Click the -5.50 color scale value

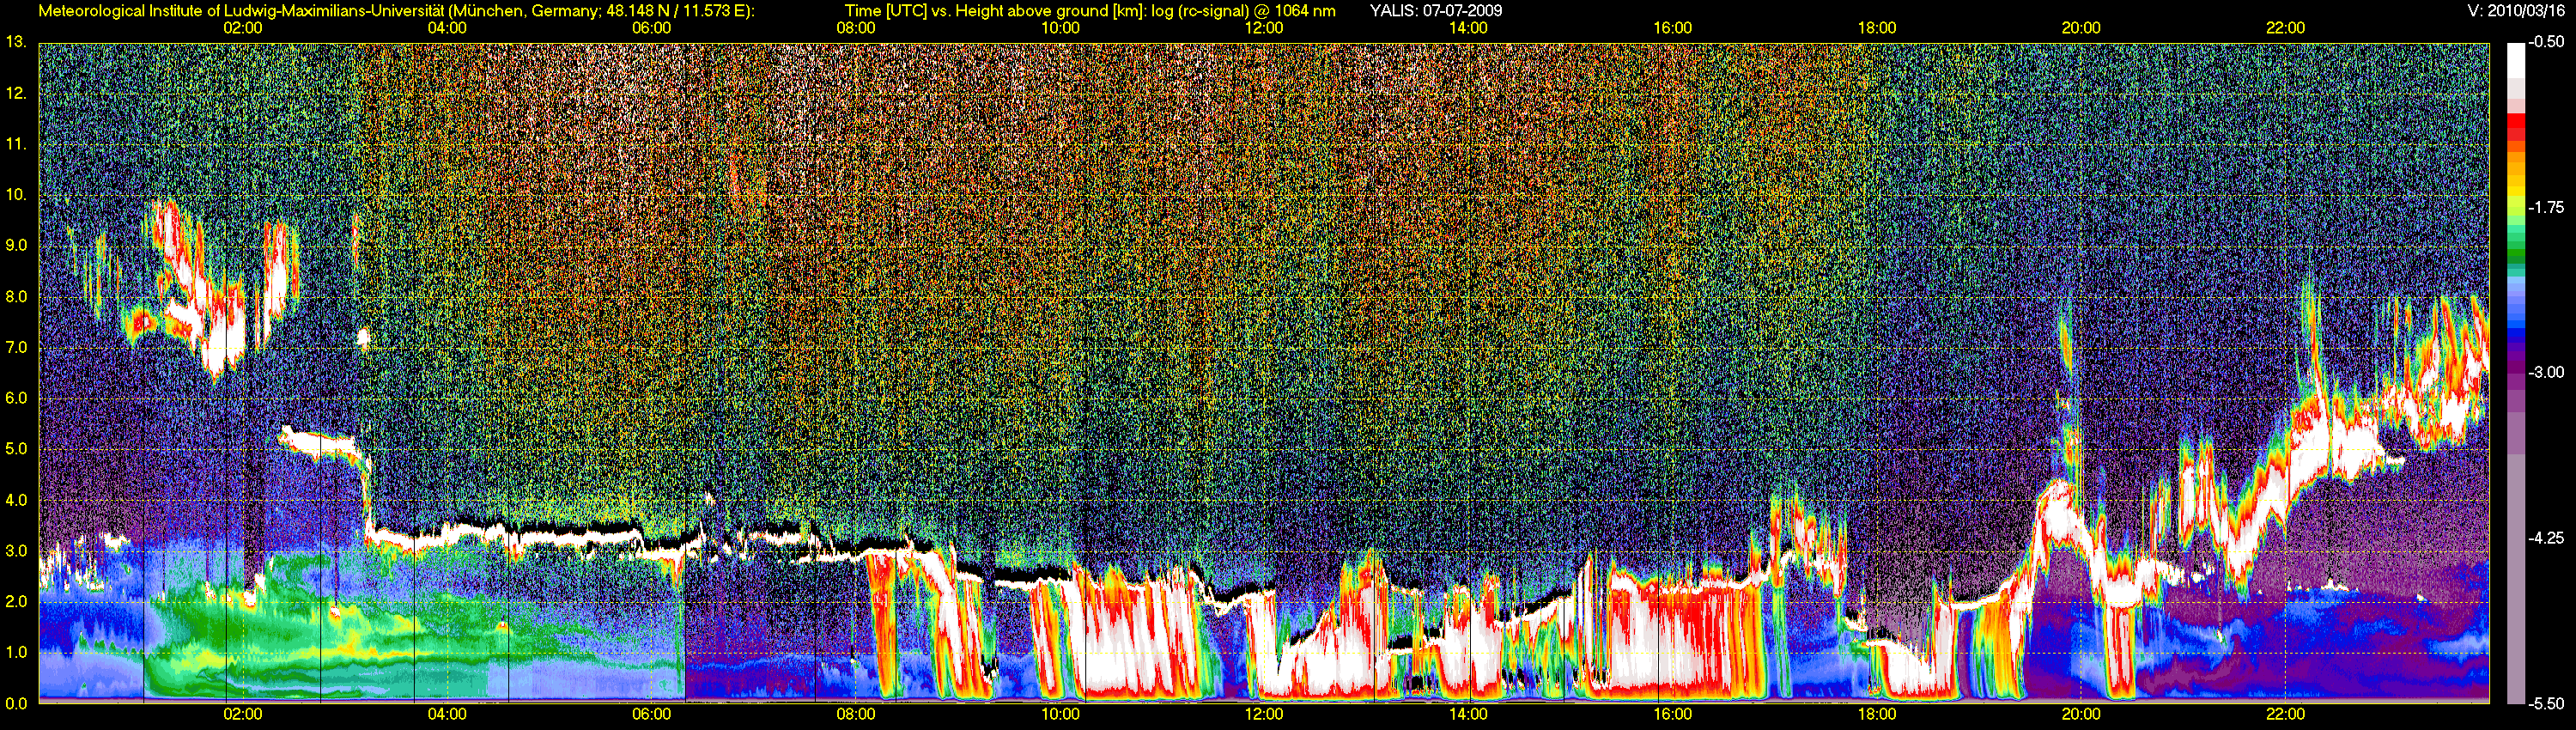coord(2546,703)
